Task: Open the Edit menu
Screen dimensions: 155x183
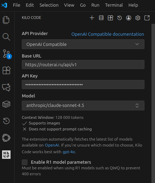Action: pyautogui.click(x=30, y=5)
